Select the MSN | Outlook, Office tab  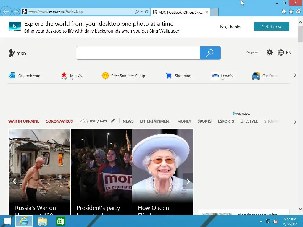click(x=180, y=12)
